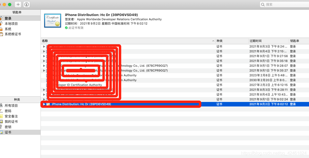The image size is (309, 158).
Task: Click the 所有项目 category keys icon
Action: coord(1,105)
